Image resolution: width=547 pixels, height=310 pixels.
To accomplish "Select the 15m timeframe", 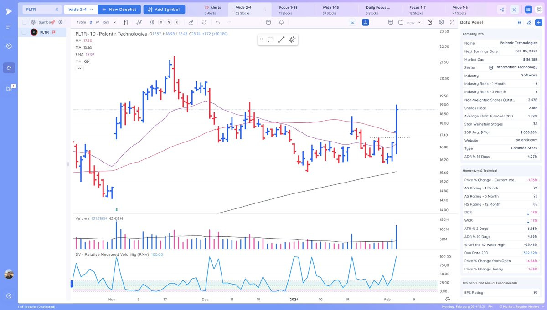I will (105, 22).
